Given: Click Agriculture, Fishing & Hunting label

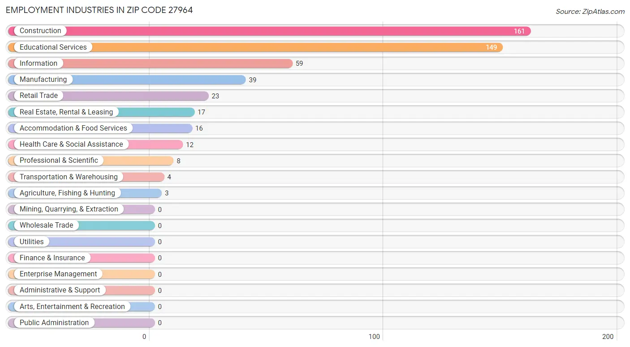Looking at the screenshot, I should pyautogui.click(x=67, y=193).
